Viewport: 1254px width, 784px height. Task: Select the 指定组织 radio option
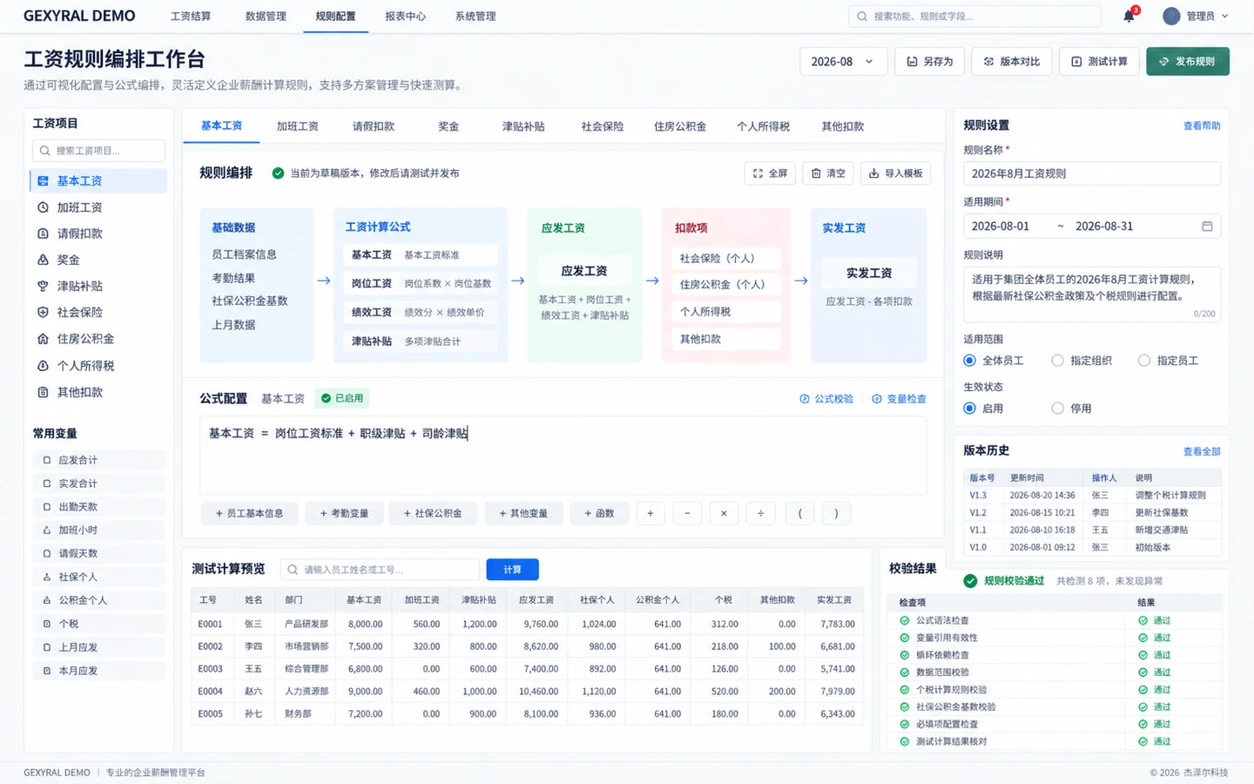[1057, 361]
